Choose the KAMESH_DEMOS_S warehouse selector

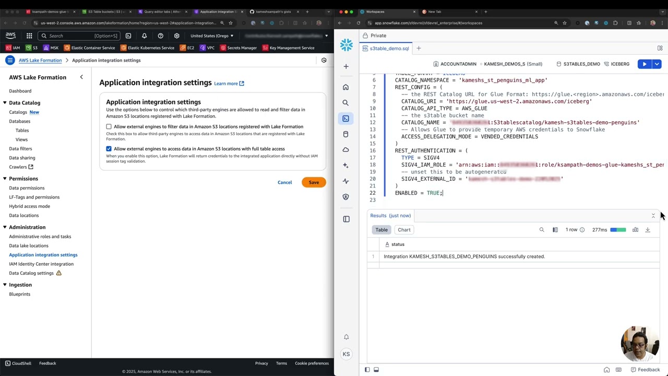coord(512,64)
